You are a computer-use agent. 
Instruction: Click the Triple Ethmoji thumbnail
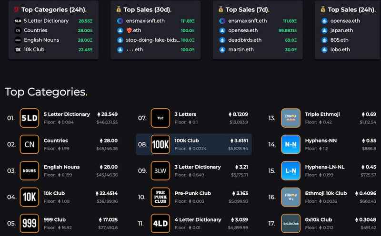(x=291, y=118)
